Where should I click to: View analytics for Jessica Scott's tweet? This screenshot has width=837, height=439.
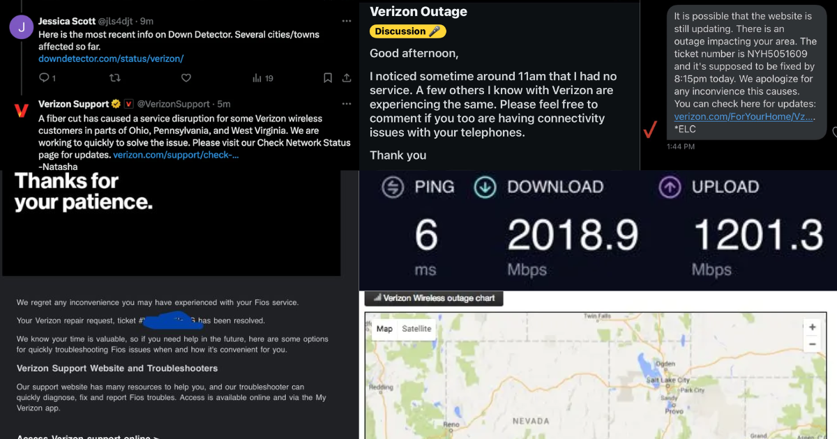coord(257,78)
